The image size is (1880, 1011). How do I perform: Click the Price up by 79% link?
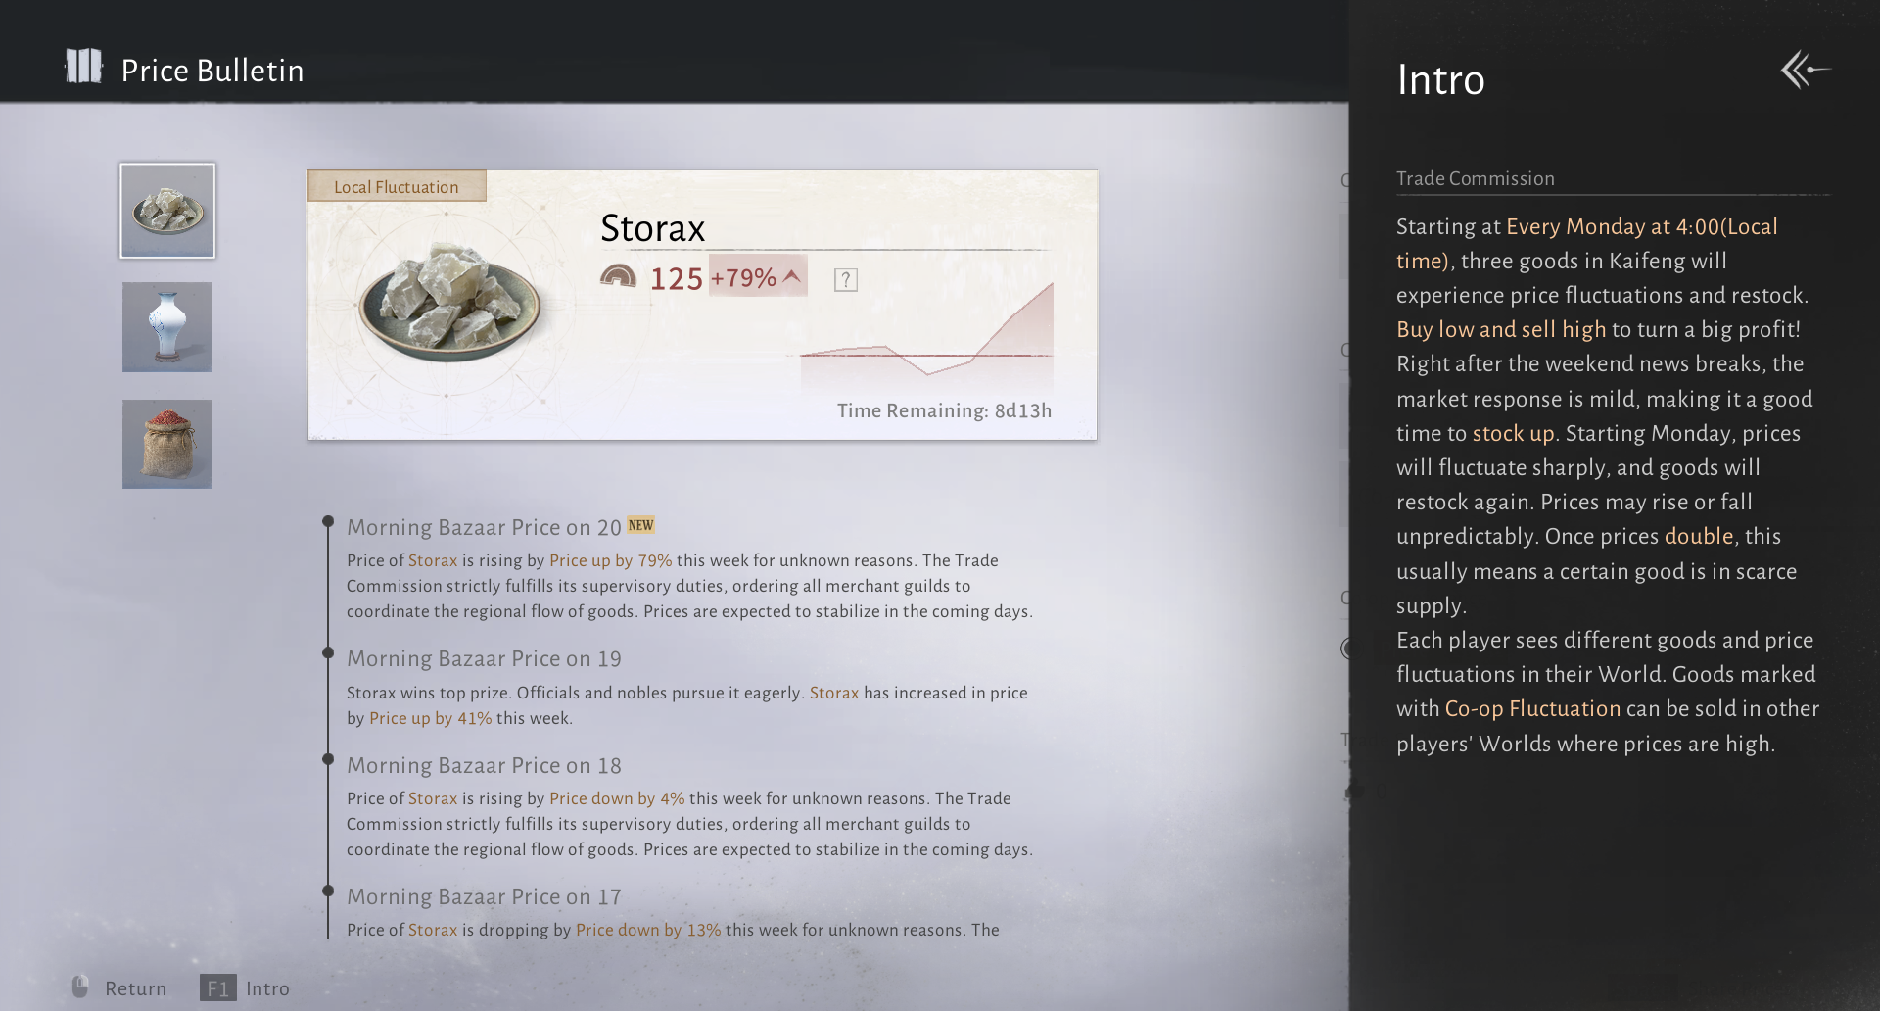pos(610,560)
